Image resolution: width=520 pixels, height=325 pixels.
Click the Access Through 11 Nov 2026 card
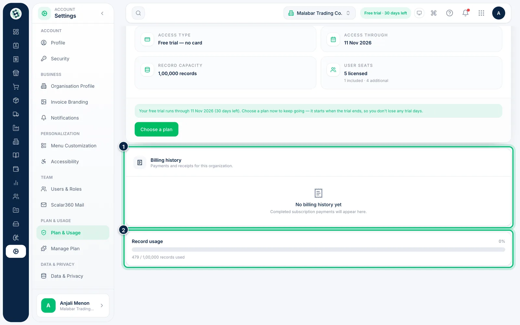[x=411, y=39]
